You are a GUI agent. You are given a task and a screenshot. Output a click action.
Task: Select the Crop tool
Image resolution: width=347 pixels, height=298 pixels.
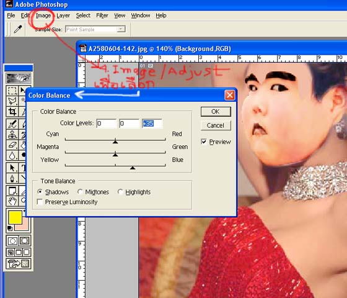[12, 112]
